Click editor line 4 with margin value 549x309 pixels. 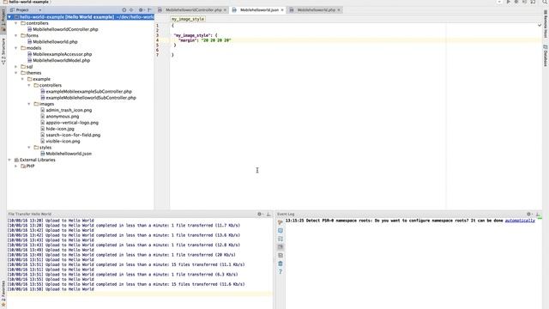pos(355,40)
